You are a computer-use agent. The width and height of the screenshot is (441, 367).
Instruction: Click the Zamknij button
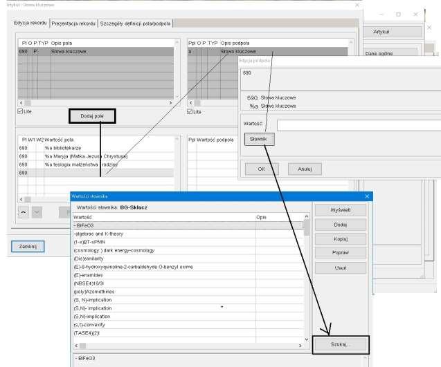[x=28, y=246]
